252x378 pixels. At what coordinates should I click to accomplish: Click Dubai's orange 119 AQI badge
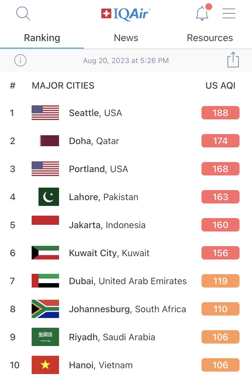(x=220, y=281)
